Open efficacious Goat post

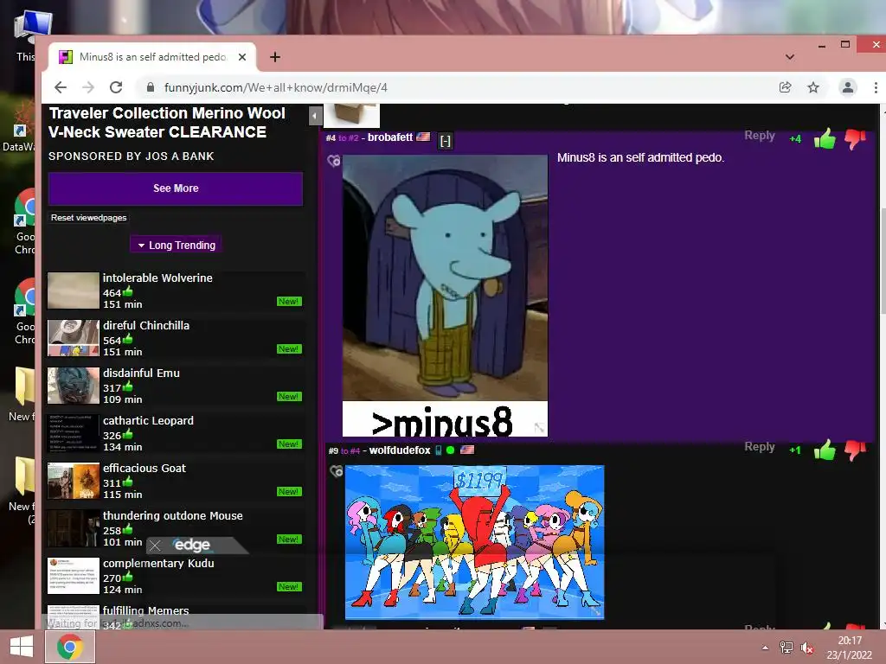click(144, 468)
